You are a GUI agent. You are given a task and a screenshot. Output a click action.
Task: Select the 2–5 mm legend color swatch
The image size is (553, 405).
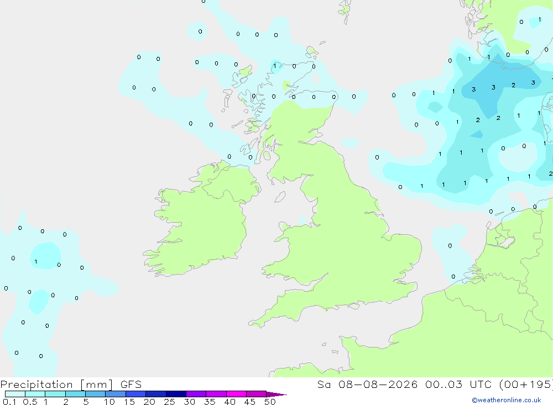(x=75, y=394)
